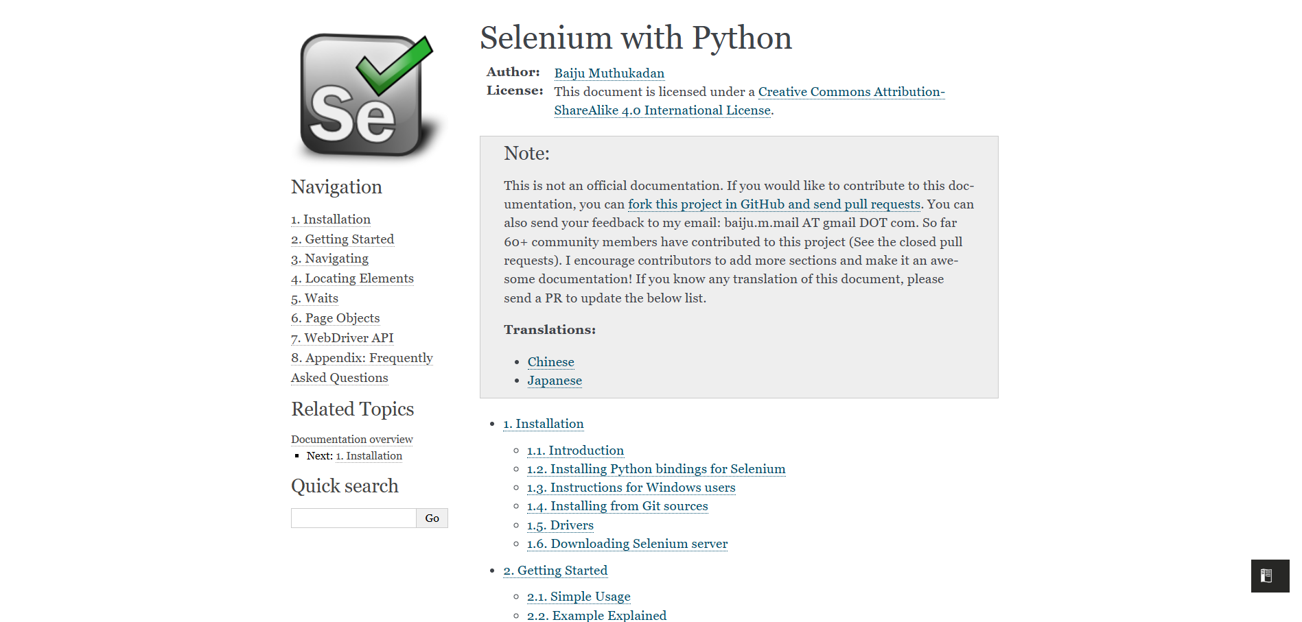The image size is (1302, 622).
Task: Open the Quick search input field
Action: 353,518
